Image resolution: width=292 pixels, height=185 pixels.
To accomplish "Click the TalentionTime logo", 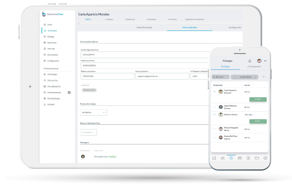I will tap(53, 14).
